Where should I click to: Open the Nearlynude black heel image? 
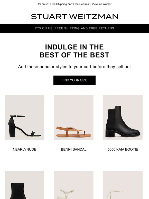point(25,117)
